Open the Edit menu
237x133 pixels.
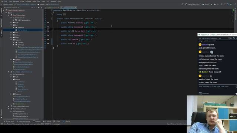click(6, 1)
